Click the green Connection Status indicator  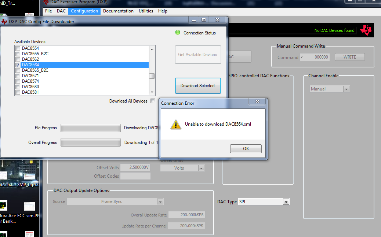click(178, 33)
